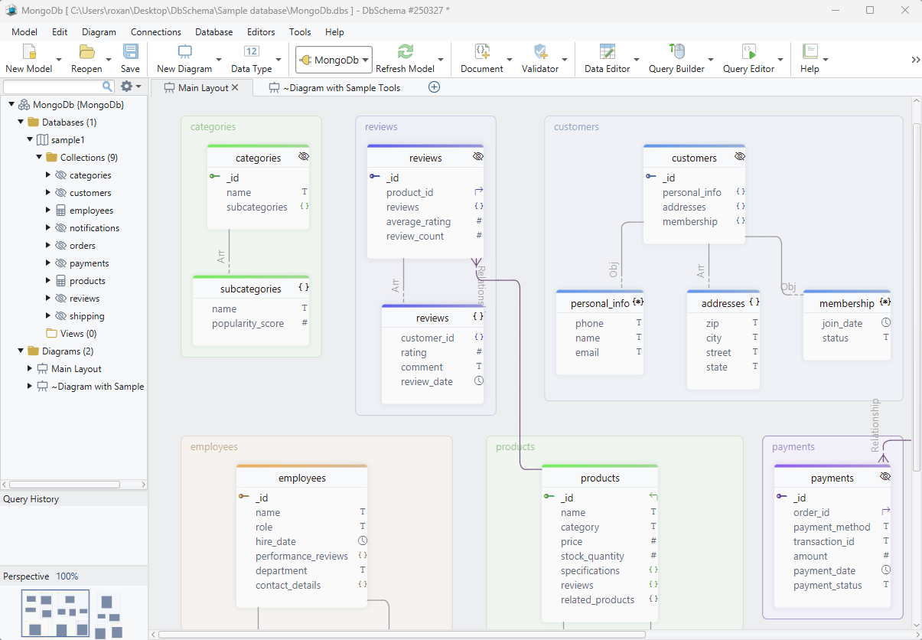Image resolution: width=922 pixels, height=640 pixels.
Task: Click the magnifier search icon in the tree panel
Action: coord(108,87)
